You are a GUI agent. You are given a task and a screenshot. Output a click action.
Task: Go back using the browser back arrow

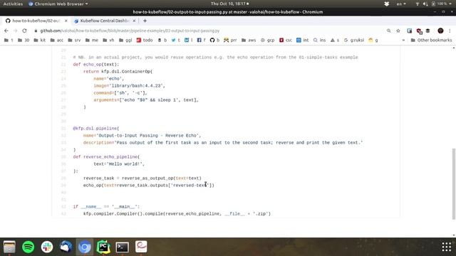[6, 31]
